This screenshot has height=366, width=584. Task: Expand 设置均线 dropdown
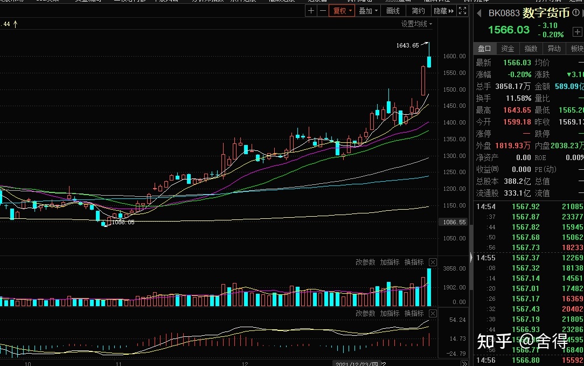click(416, 24)
